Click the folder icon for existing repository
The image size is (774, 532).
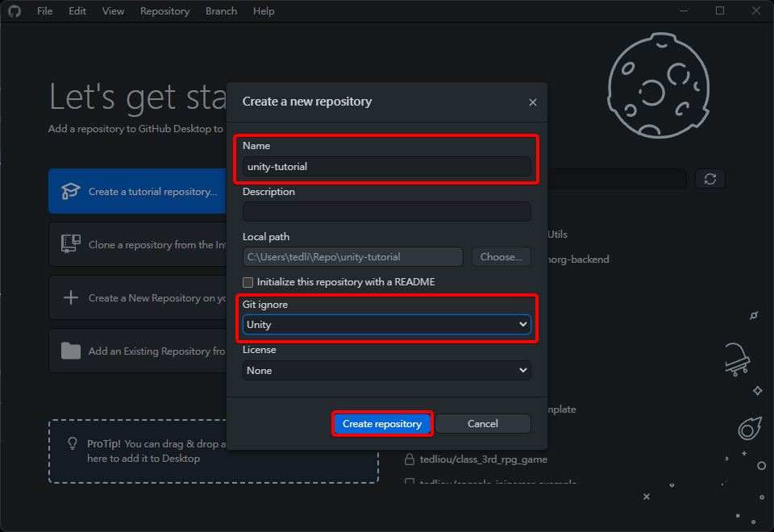tap(71, 351)
